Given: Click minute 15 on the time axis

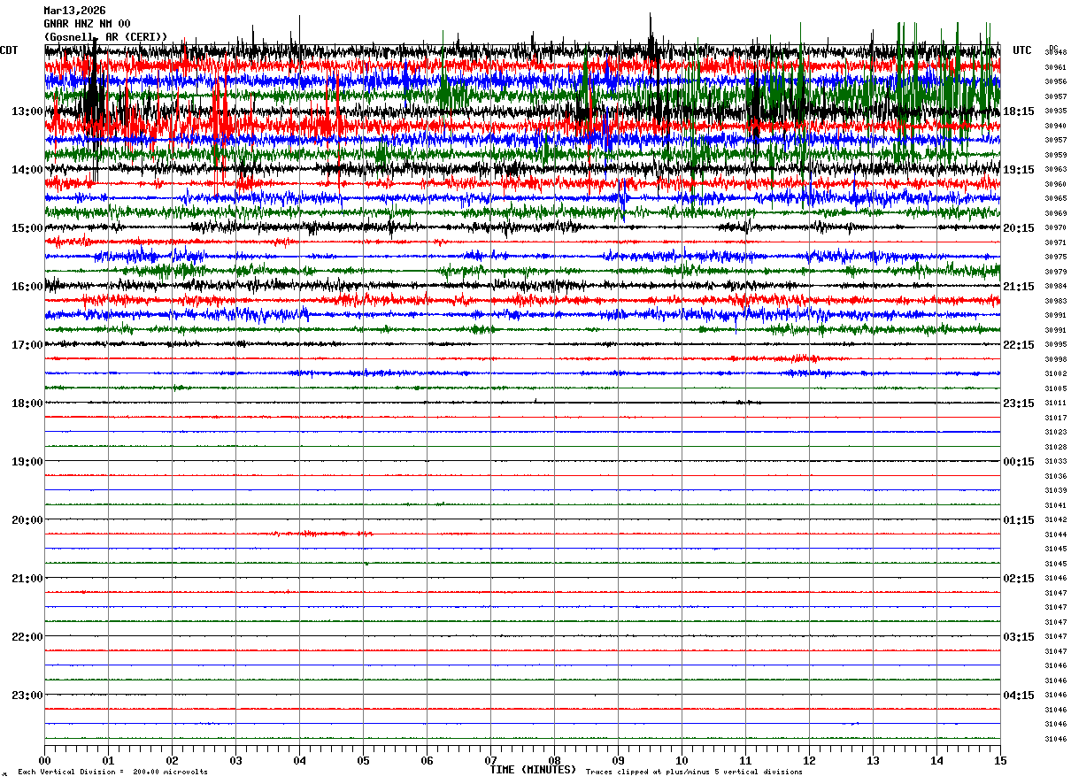Looking at the screenshot, I should point(1000,760).
